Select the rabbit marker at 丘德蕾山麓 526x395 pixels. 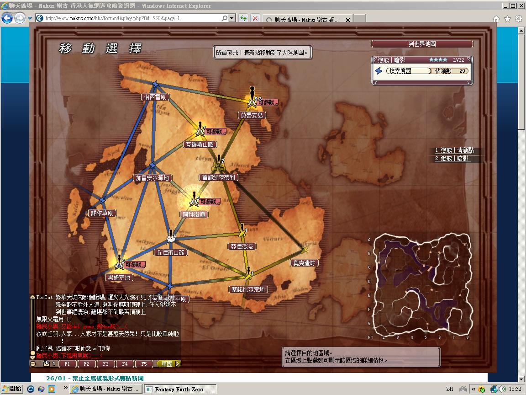tap(171, 237)
